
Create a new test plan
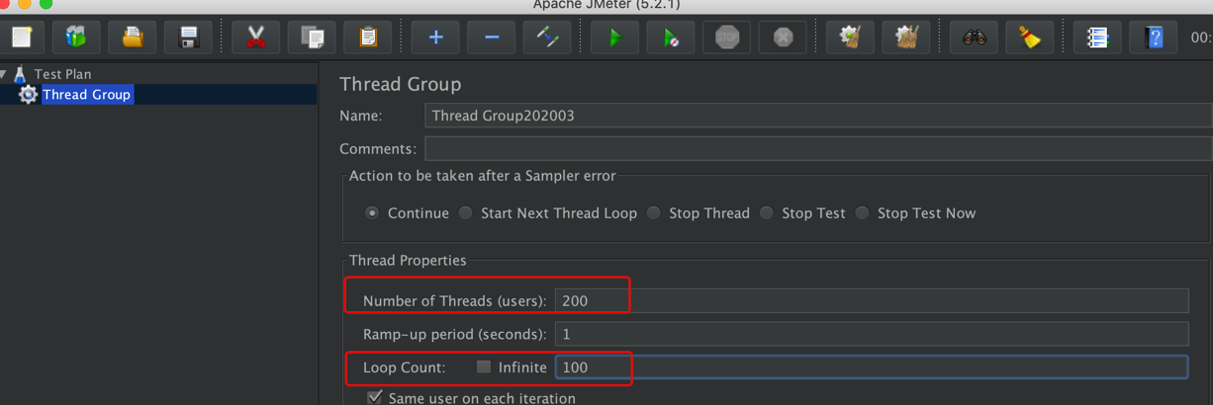coord(21,38)
